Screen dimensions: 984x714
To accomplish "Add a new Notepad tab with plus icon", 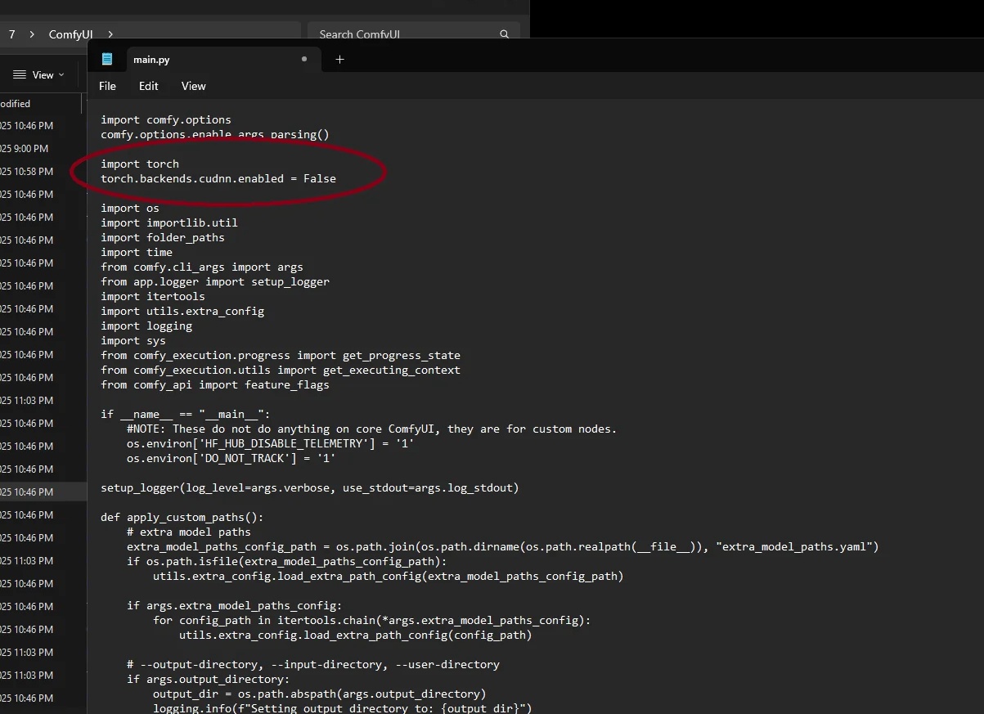I will (340, 59).
